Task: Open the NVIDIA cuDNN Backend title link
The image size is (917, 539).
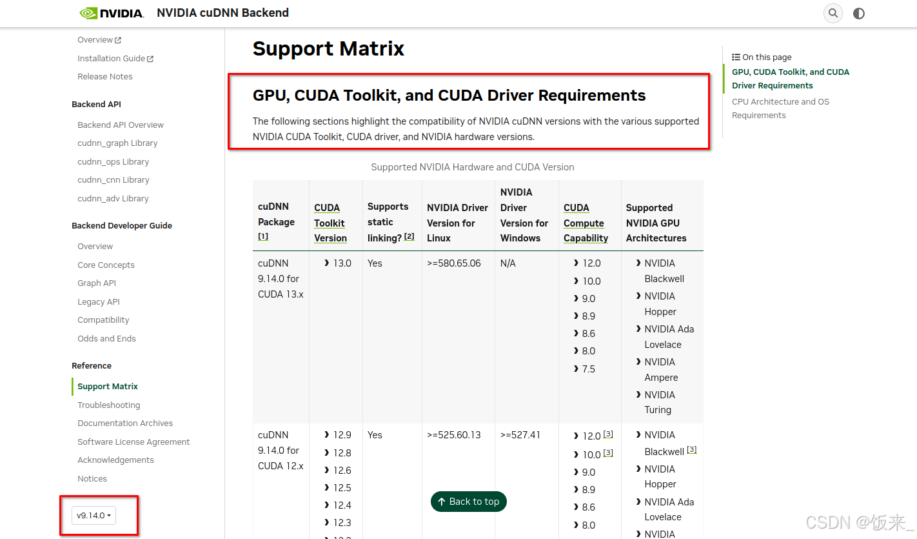Action: pos(222,13)
